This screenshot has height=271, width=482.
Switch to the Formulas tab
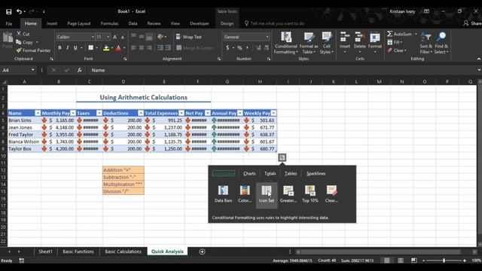coord(109,23)
